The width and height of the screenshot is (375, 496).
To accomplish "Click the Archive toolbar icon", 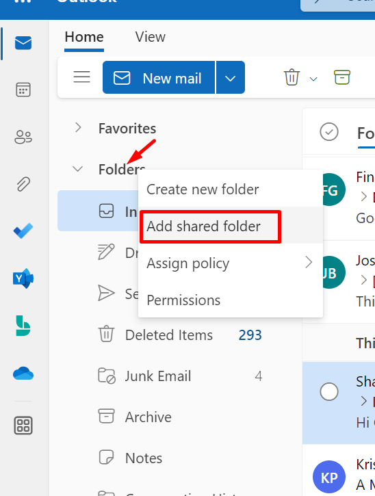I will (x=342, y=77).
